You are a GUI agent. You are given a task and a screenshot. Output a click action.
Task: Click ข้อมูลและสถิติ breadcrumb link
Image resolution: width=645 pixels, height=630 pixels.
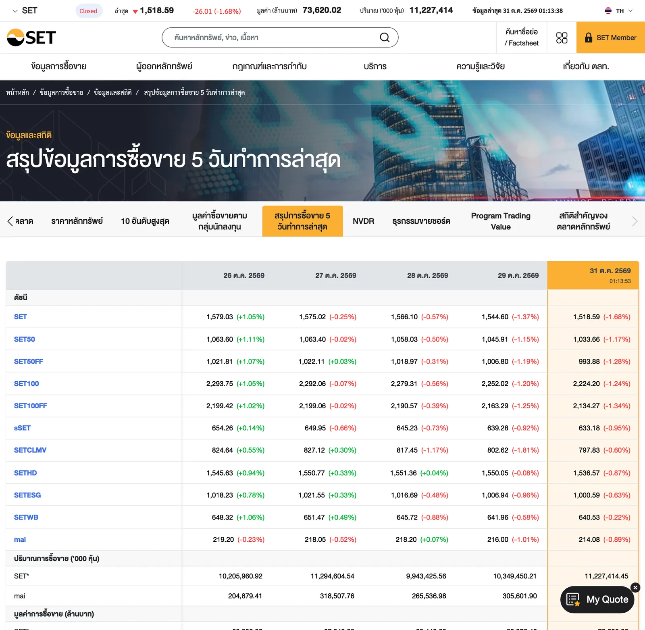[112, 92]
